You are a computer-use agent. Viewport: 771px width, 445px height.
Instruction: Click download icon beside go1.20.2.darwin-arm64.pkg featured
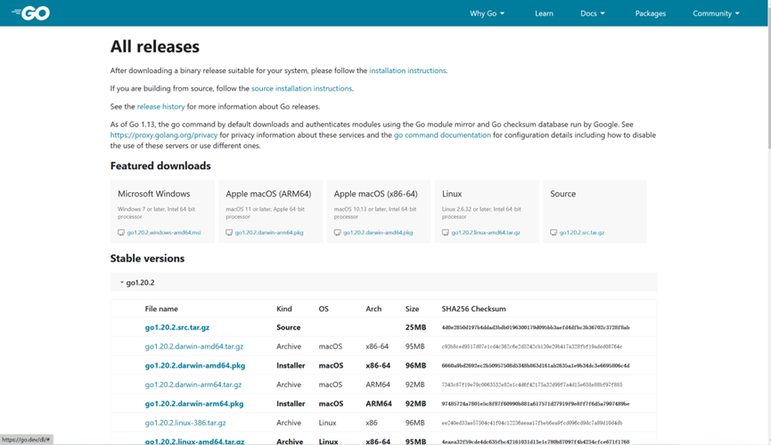click(x=229, y=232)
